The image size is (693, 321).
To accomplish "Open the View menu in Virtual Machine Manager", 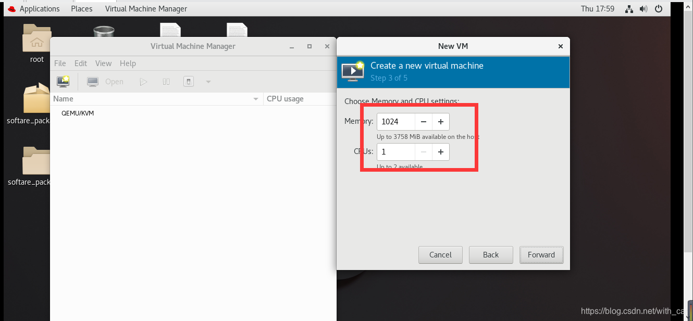I will [x=103, y=63].
